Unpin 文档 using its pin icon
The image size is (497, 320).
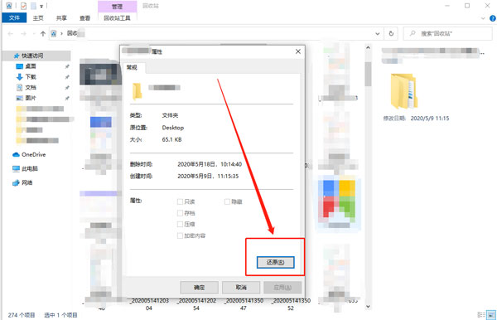pyautogui.click(x=67, y=88)
